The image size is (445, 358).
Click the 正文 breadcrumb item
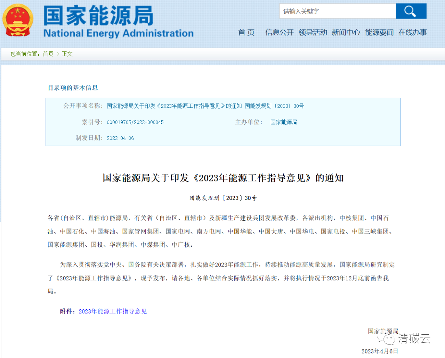point(67,54)
